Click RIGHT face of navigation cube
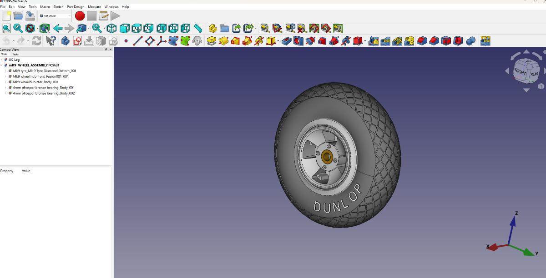 [x=520, y=72]
